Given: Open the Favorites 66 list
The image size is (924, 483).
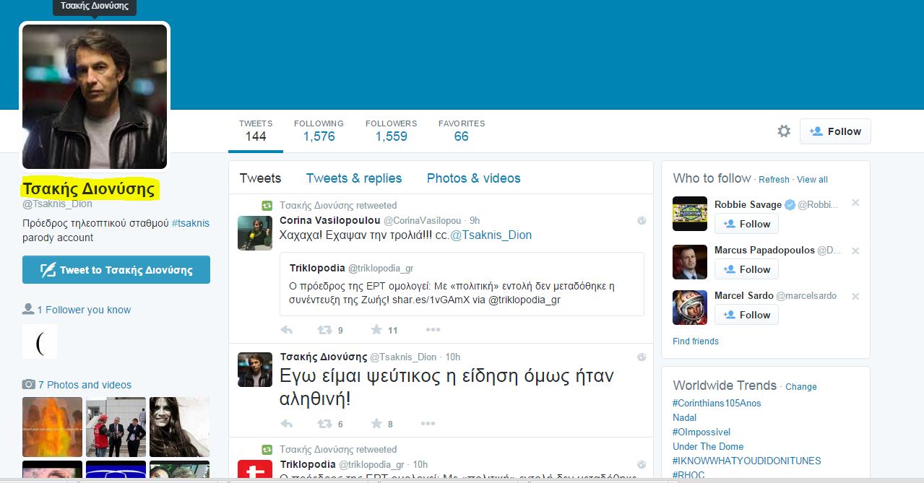Looking at the screenshot, I should pyautogui.click(x=462, y=131).
